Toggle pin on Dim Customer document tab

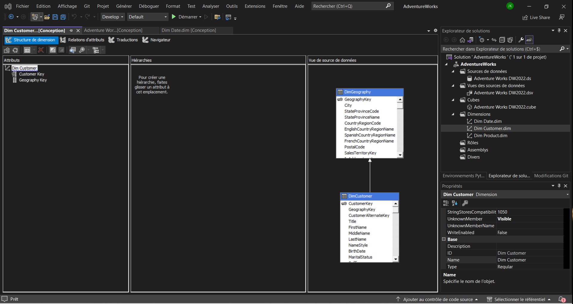point(71,31)
